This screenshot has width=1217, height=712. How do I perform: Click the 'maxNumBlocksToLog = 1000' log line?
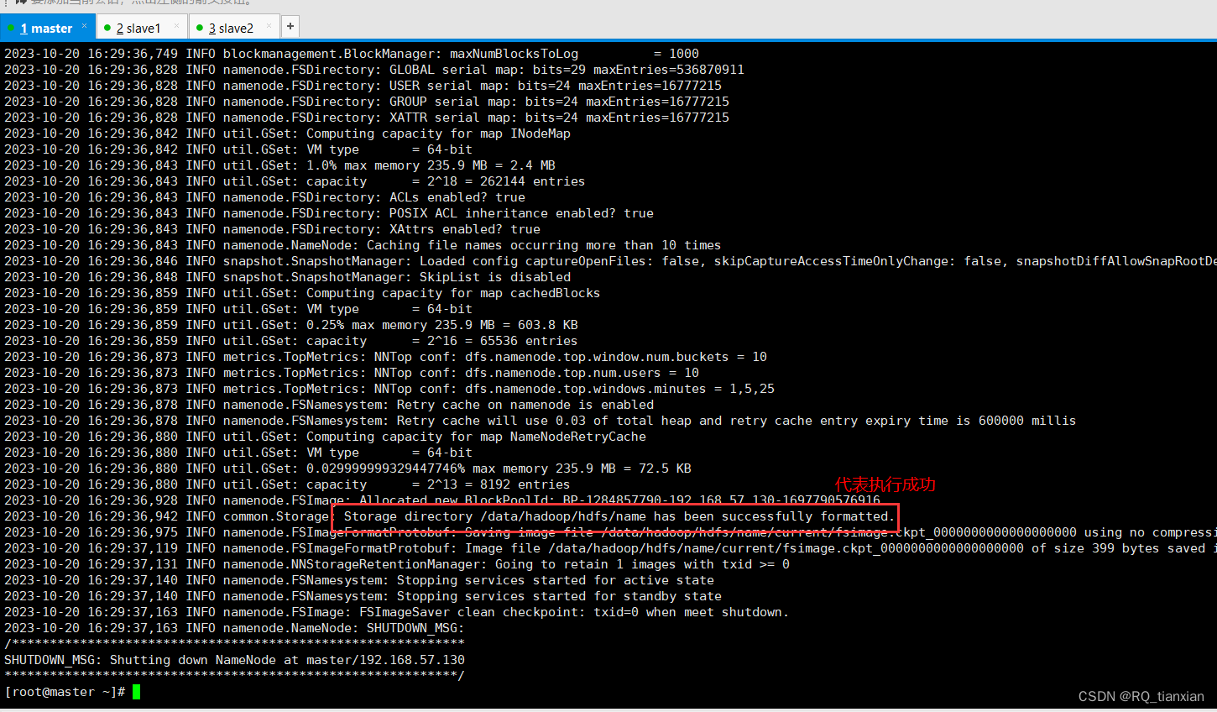[x=352, y=54]
